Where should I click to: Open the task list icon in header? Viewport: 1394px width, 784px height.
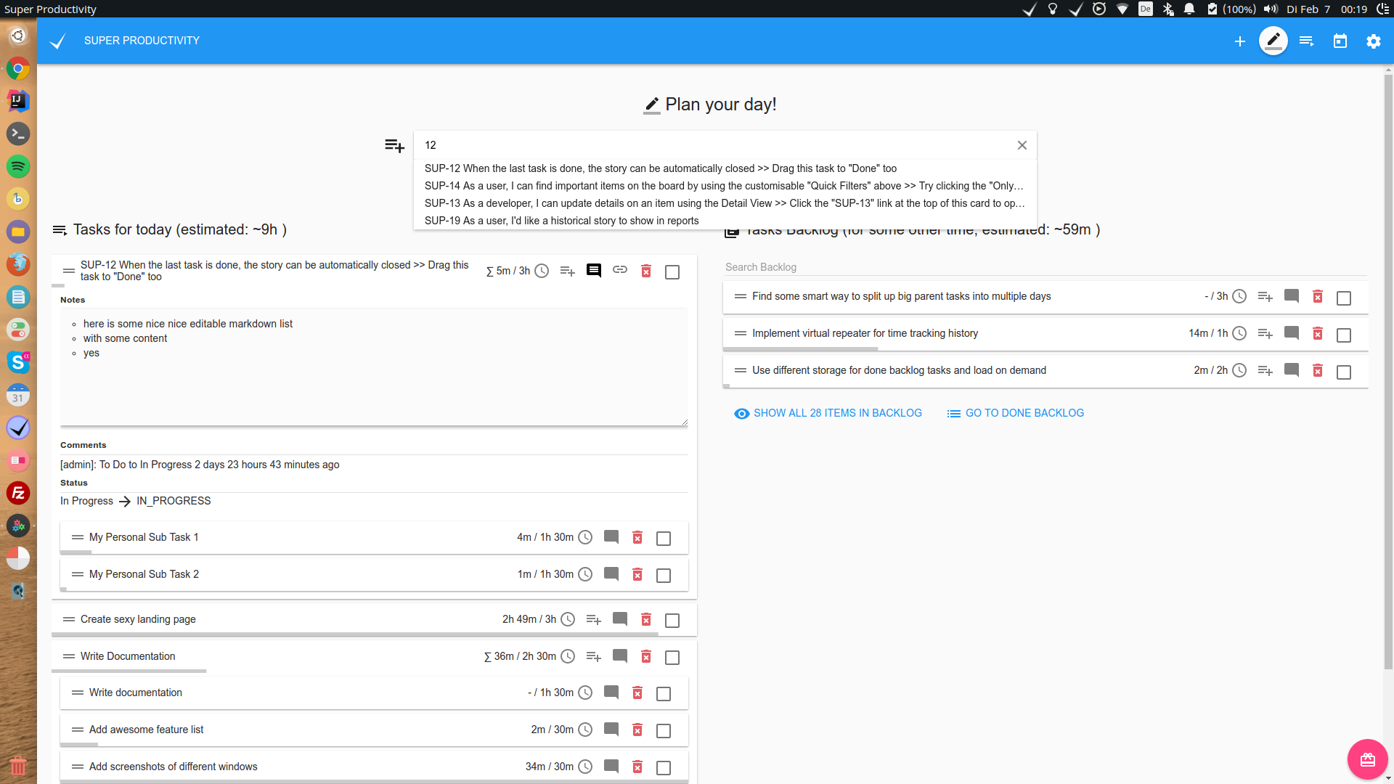coord(1306,41)
